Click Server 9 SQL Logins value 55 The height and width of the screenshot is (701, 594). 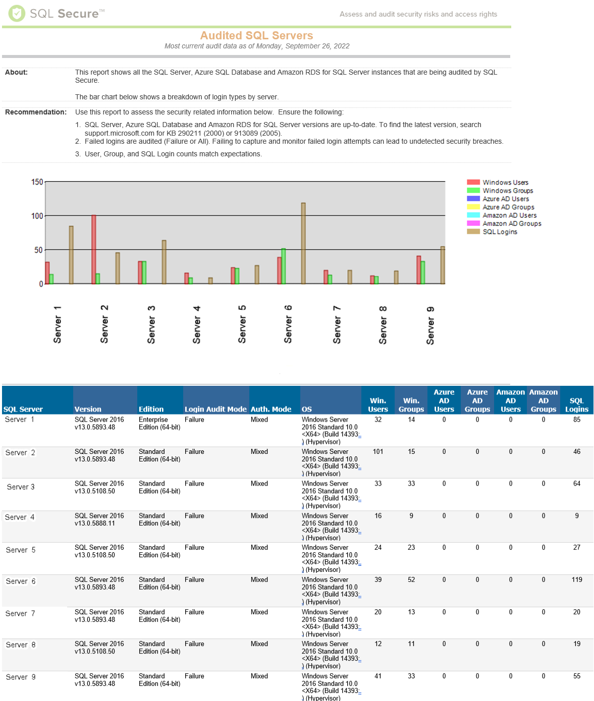tap(577, 676)
